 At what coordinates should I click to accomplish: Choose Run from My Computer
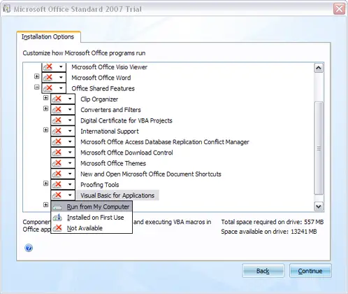coord(92,206)
